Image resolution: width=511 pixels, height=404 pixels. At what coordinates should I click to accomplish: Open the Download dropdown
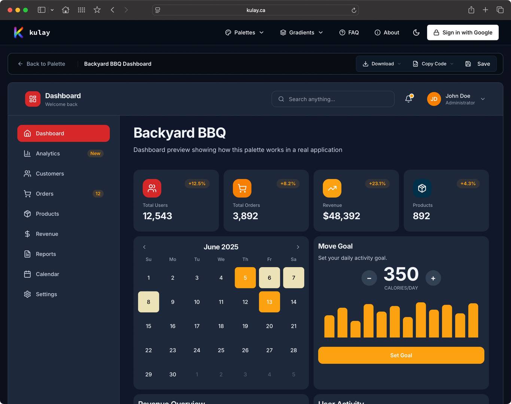click(x=381, y=64)
